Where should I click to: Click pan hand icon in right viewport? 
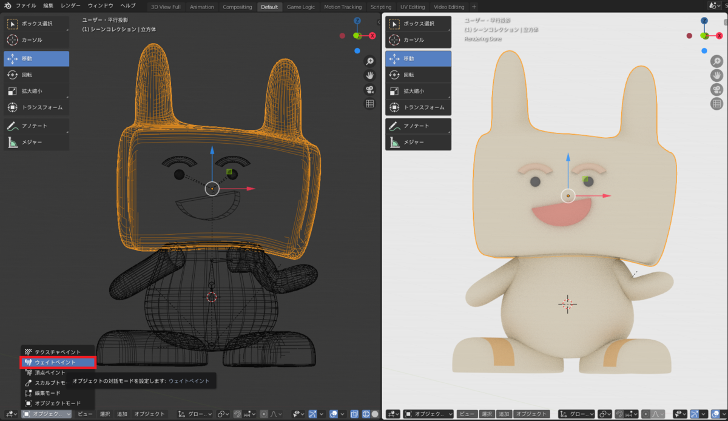716,75
